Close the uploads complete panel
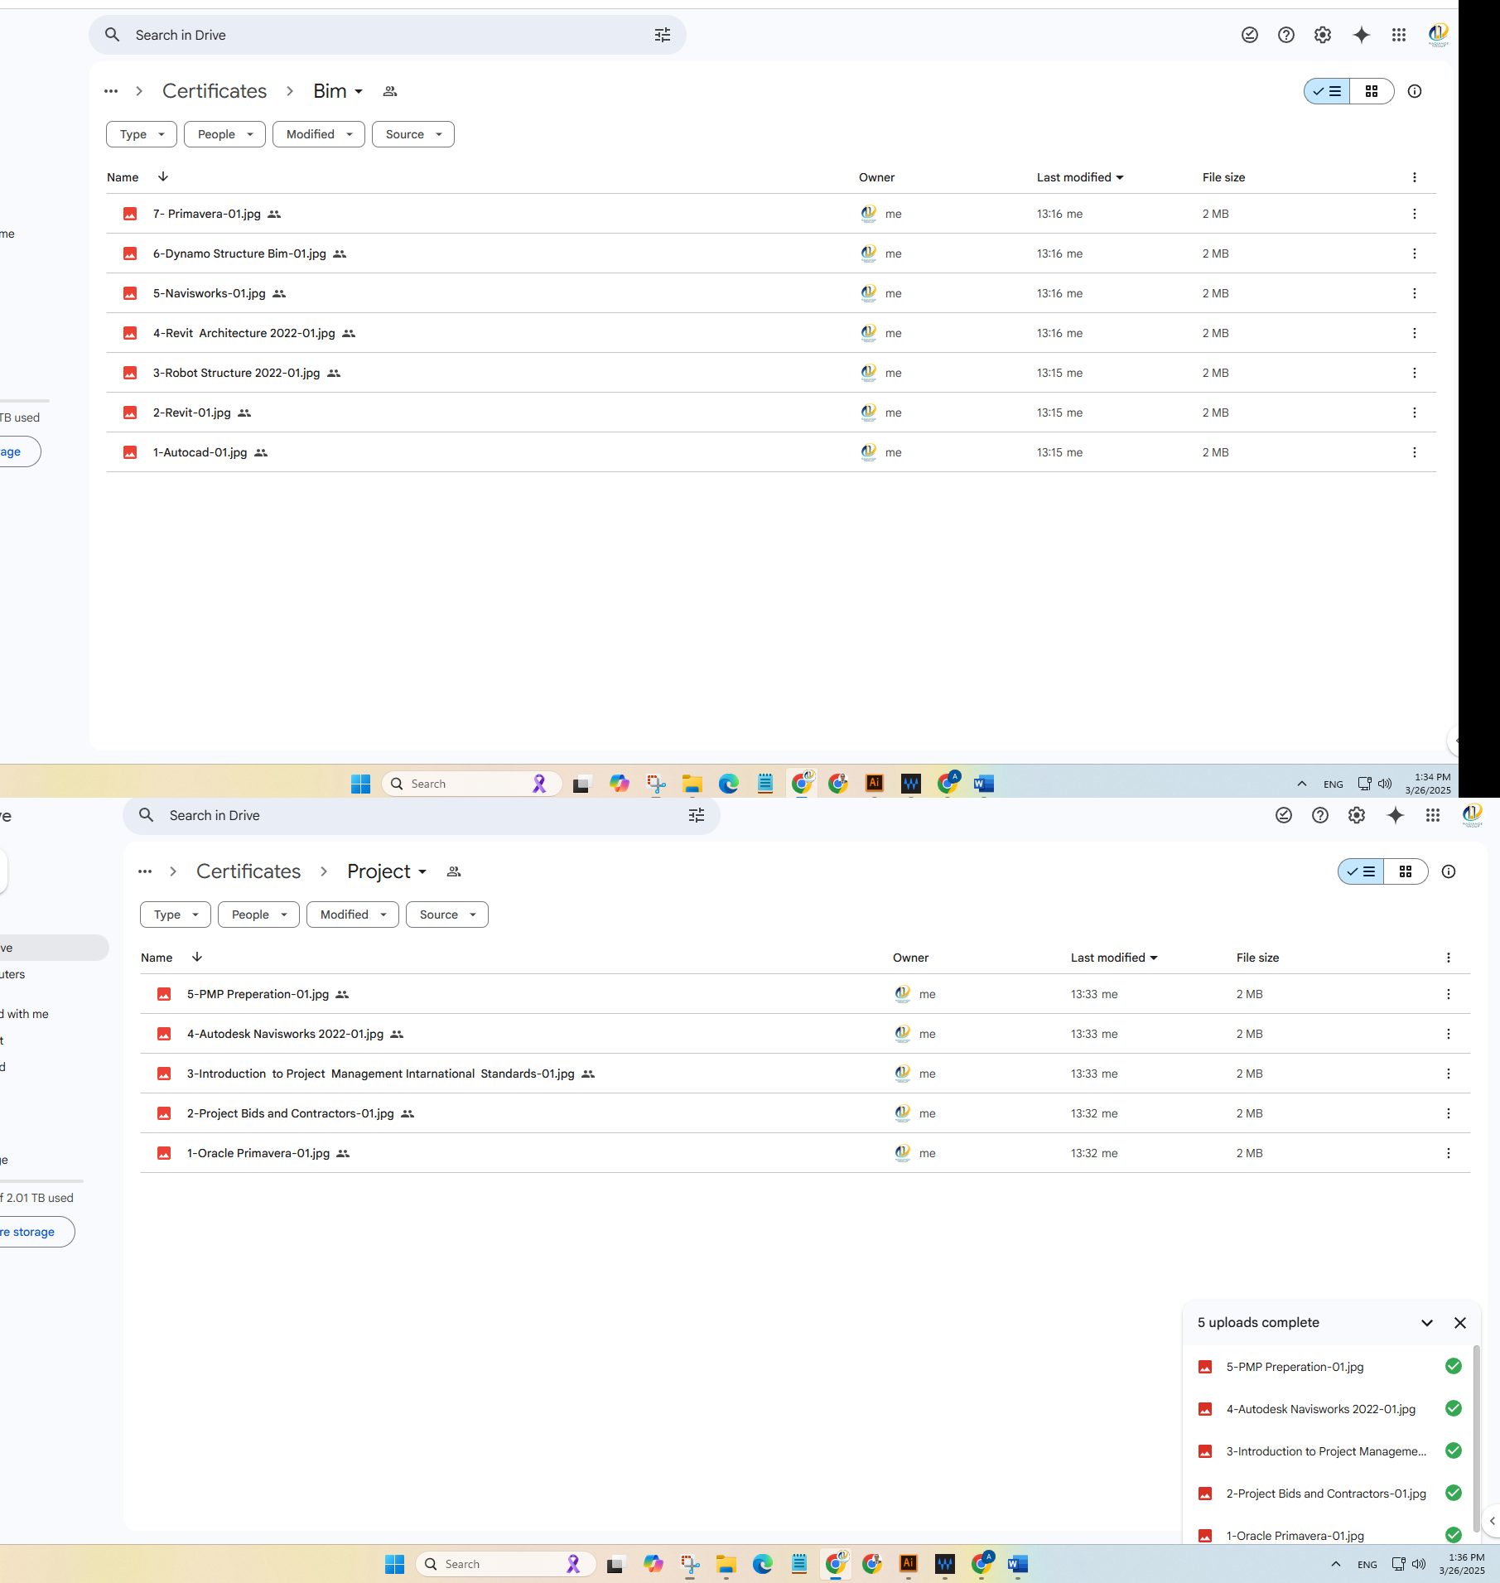 1460,1323
